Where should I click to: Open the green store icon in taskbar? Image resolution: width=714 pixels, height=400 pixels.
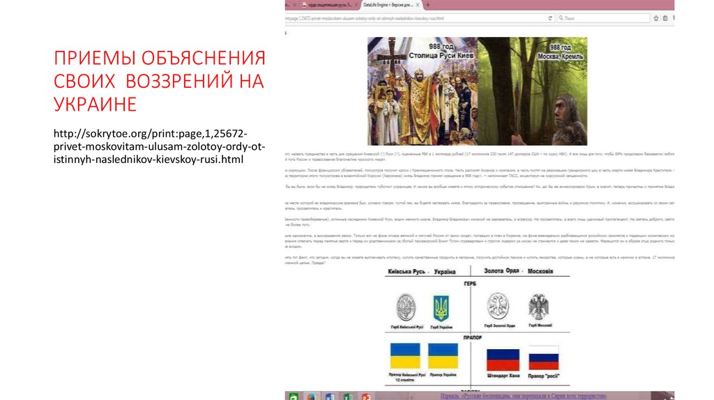[x=294, y=397]
